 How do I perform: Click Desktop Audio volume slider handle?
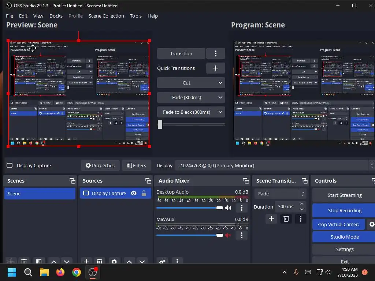point(220,208)
